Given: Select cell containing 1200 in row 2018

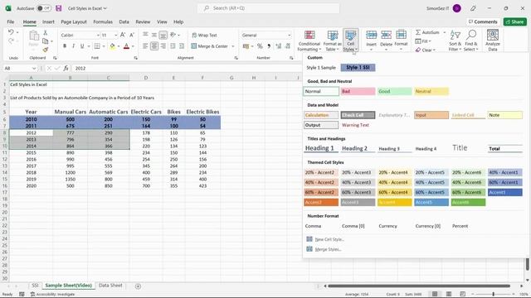Looking at the screenshot, I should (x=70, y=173).
